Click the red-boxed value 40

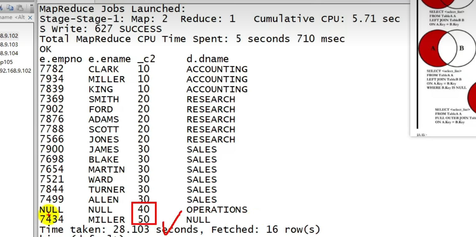143,209
